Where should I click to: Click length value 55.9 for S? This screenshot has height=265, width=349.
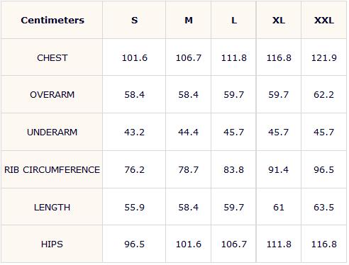coord(134,207)
